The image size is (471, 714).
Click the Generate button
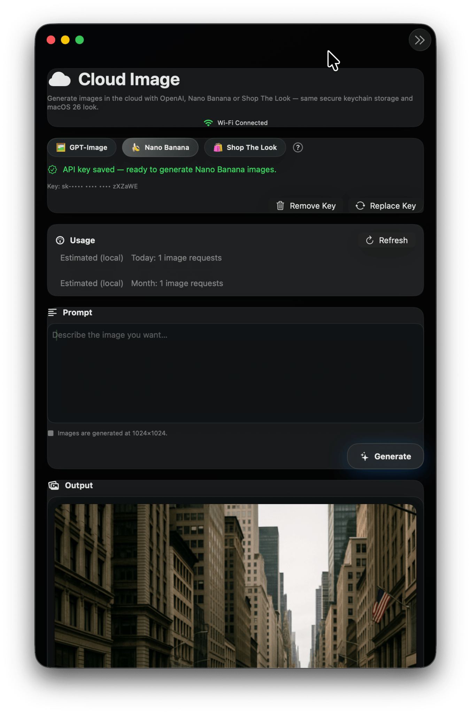coord(385,456)
